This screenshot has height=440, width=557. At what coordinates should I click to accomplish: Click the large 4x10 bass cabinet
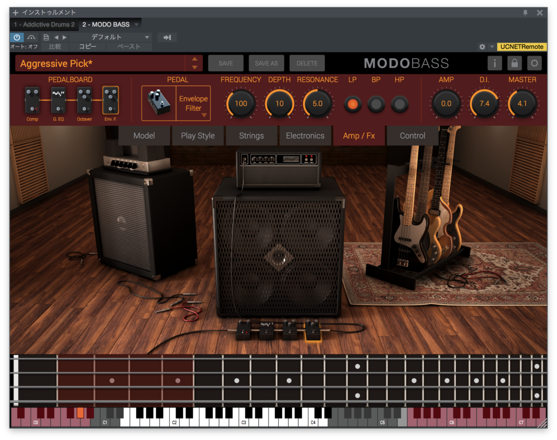click(x=278, y=248)
